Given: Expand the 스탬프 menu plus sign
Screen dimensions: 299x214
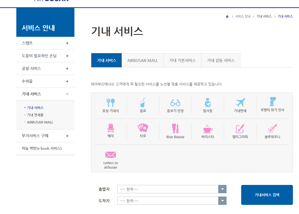Looking at the screenshot, I should (67, 43).
